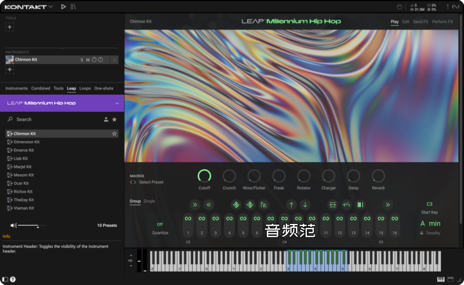The height and width of the screenshot is (285, 464).
Task: Click the upward arrow pad control icon
Action: tap(291, 204)
